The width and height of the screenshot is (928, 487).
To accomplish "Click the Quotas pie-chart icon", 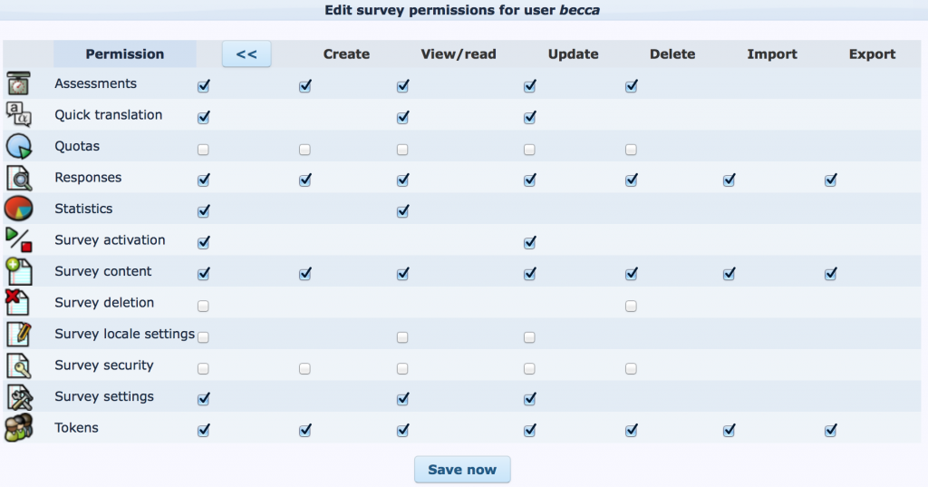I will click(x=19, y=147).
